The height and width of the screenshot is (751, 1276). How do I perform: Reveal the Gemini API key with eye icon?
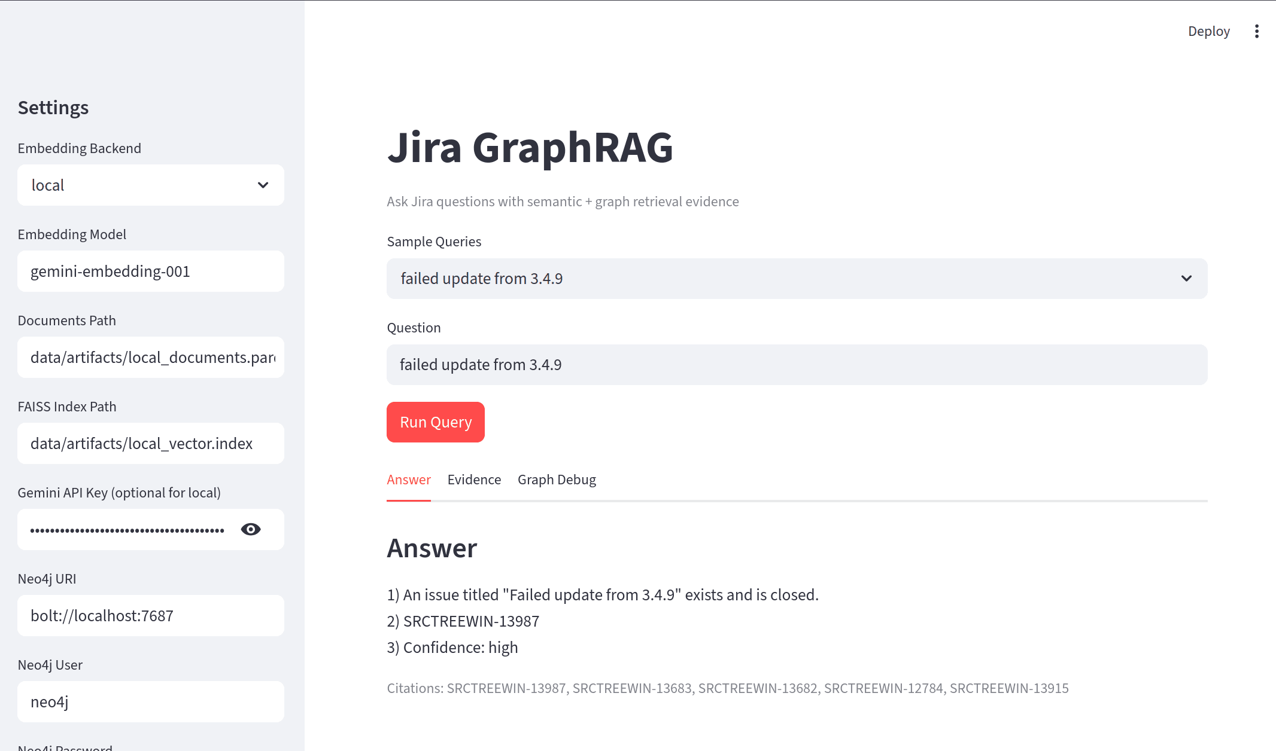pos(251,529)
